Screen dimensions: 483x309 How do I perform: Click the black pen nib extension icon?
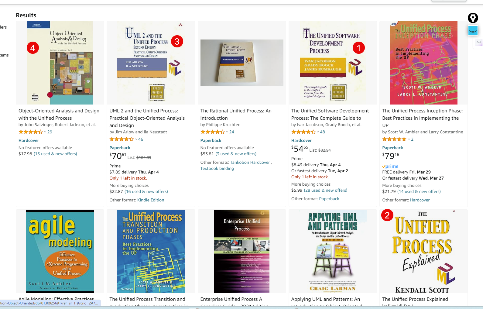473,18
